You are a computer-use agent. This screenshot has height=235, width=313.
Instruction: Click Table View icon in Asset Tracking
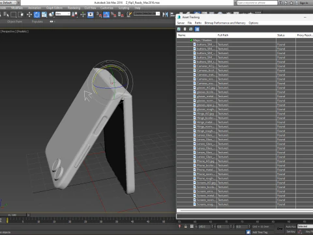197,29
